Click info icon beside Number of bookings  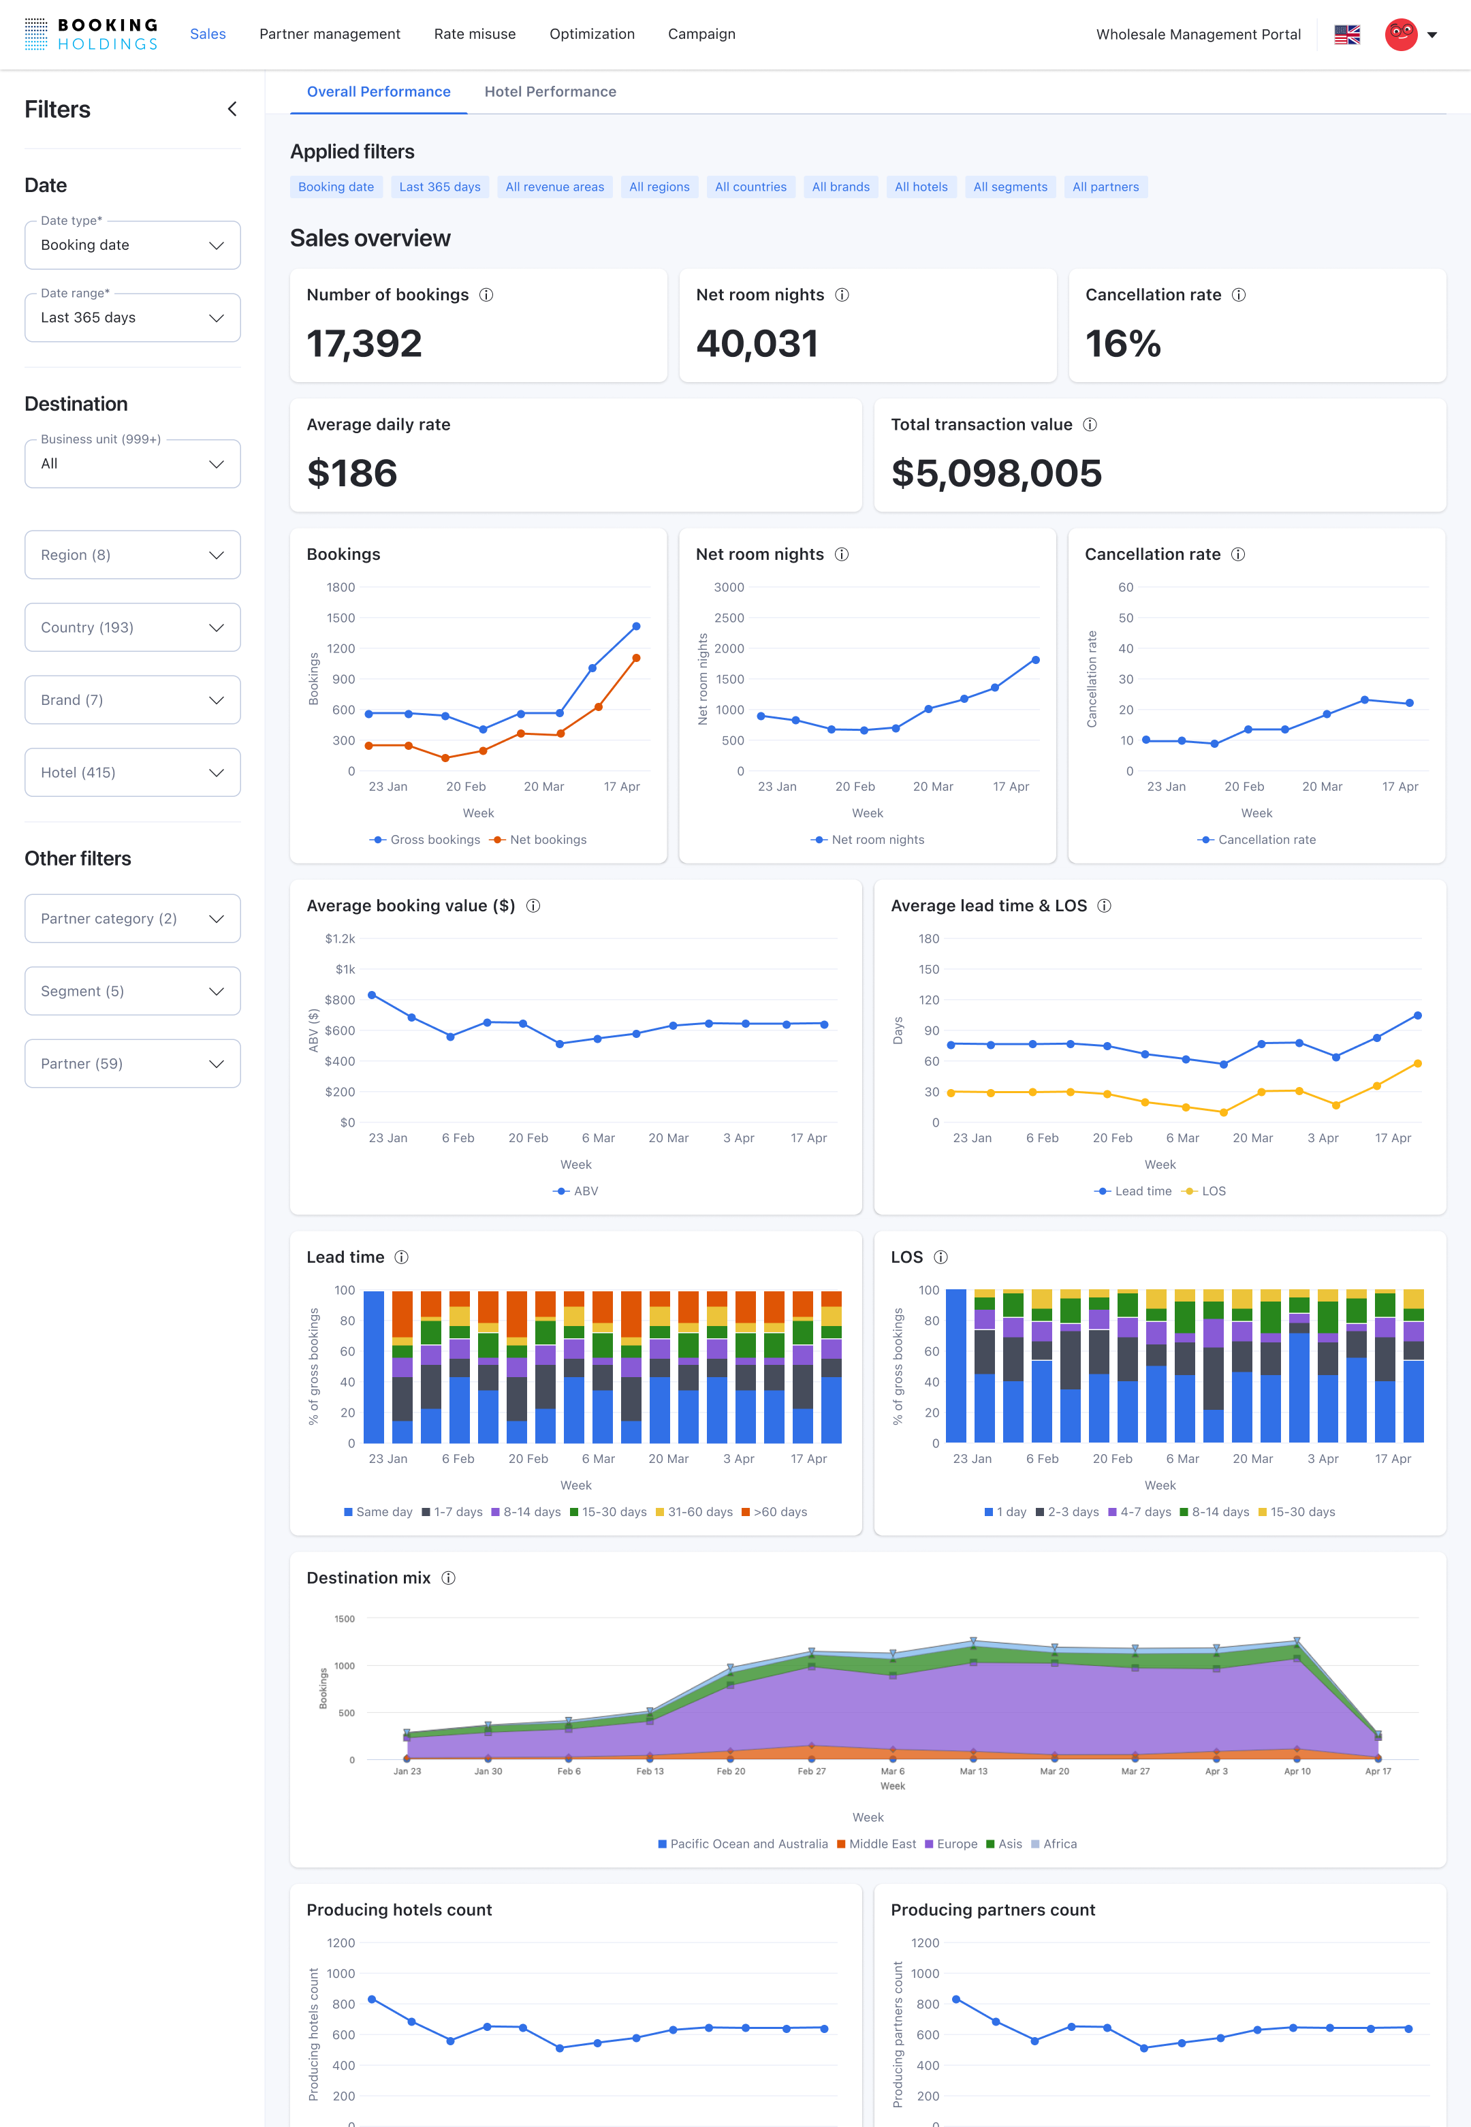click(x=487, y=295)
